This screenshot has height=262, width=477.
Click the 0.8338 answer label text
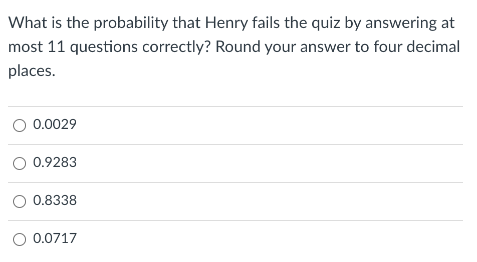pyautogui.click(x=55, y=200)
